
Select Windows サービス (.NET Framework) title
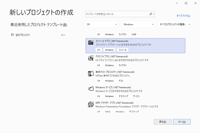[113, 87]
